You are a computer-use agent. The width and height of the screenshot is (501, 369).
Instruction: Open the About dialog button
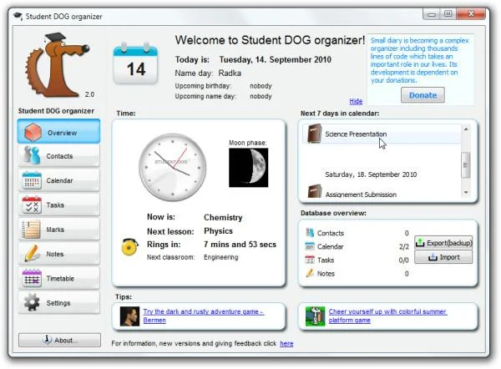point(59,340)
